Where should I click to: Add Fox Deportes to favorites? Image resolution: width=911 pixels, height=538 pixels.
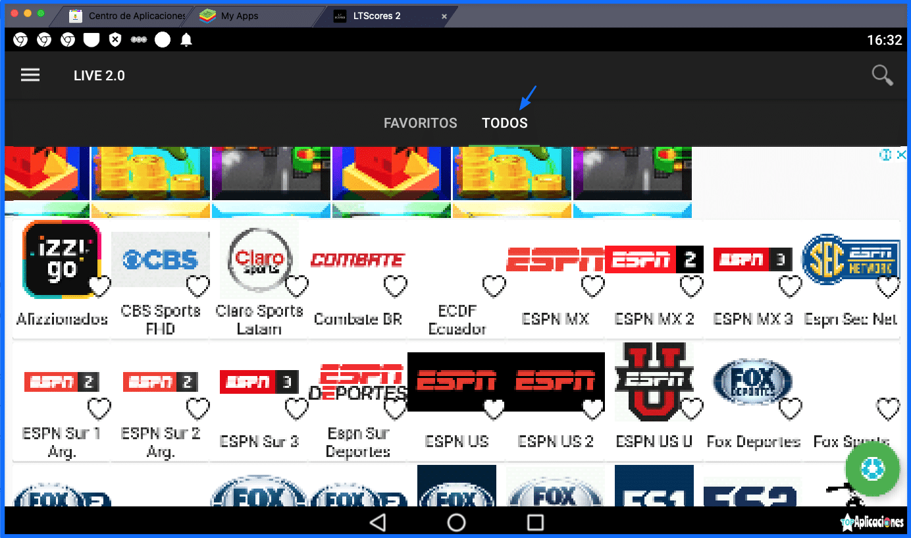[790, 409]
